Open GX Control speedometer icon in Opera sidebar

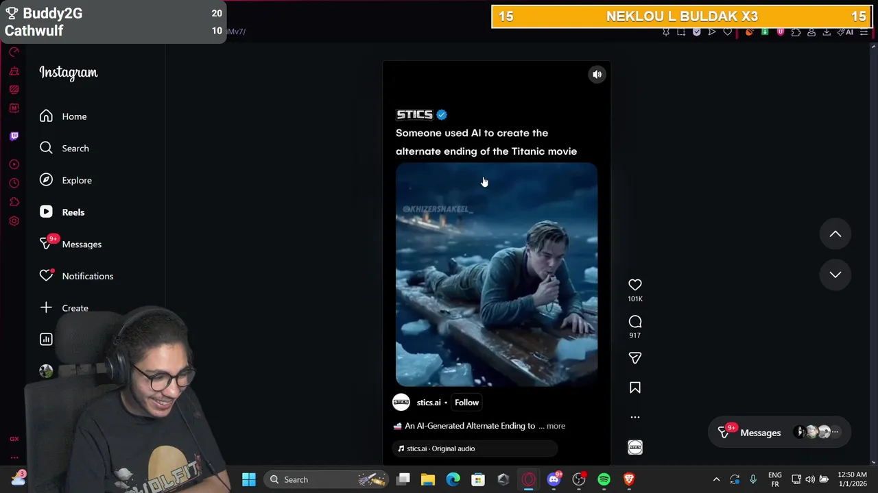[x=14, y=51]
